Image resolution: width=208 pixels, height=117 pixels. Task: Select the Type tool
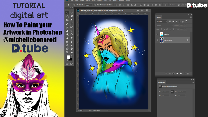[71, 42]
